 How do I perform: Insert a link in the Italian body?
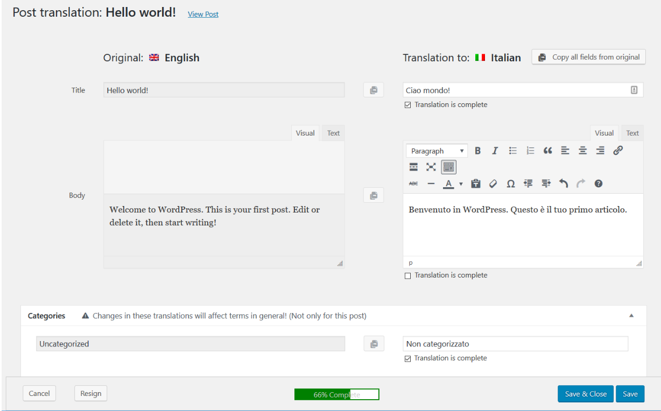(618, 151)
